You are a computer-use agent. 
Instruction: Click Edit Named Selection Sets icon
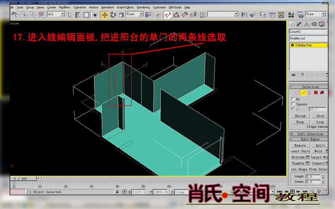[203, 15]
